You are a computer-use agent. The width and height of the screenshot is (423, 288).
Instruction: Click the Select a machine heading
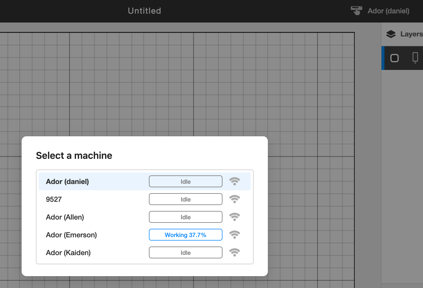(x=74, y=156)
